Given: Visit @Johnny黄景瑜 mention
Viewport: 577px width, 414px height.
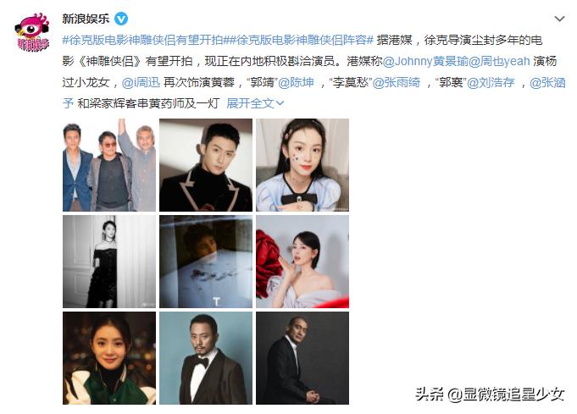Looking at the screenshot, I should pos(425,62).
